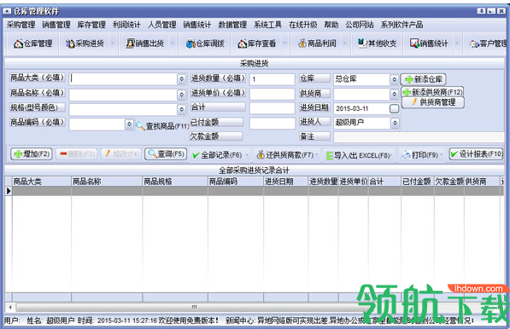The width and height of the screenshot is (510, 329).
Task: Expand the 进货人 超级用户 dropdown
Action: click(395, 123)
